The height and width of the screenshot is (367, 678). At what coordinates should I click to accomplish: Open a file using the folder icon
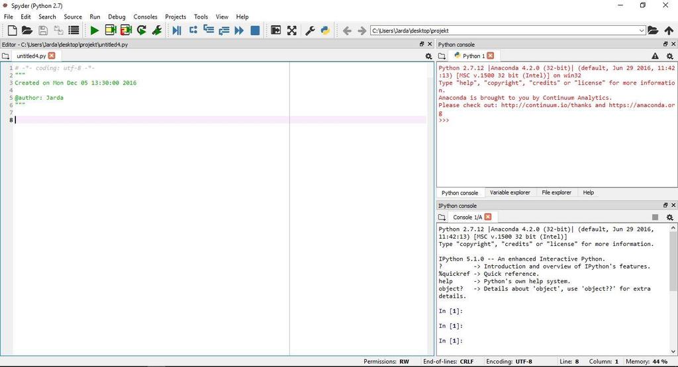(x=26, y=30)
